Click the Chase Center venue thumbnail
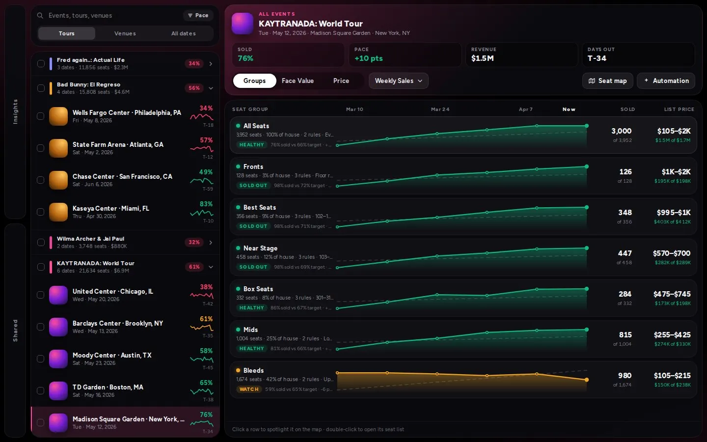This screenshot has height=442, width=707. [58, 180]
